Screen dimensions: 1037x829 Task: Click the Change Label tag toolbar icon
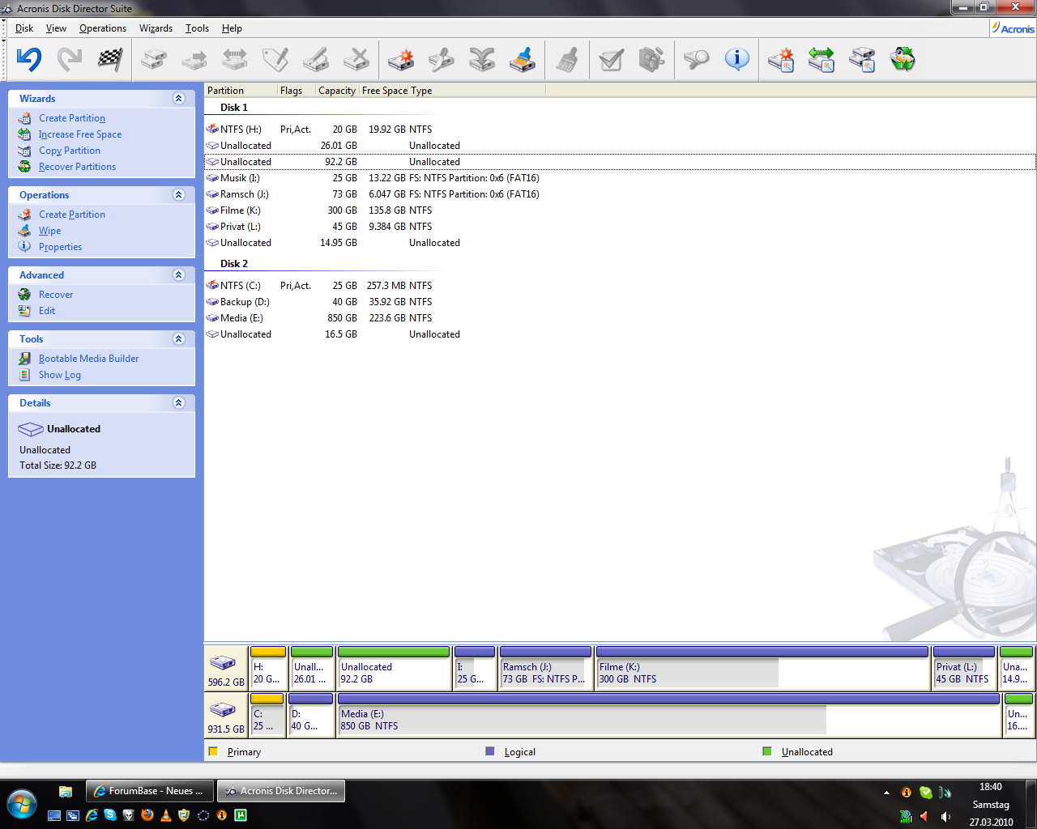[x=275, y=59]
